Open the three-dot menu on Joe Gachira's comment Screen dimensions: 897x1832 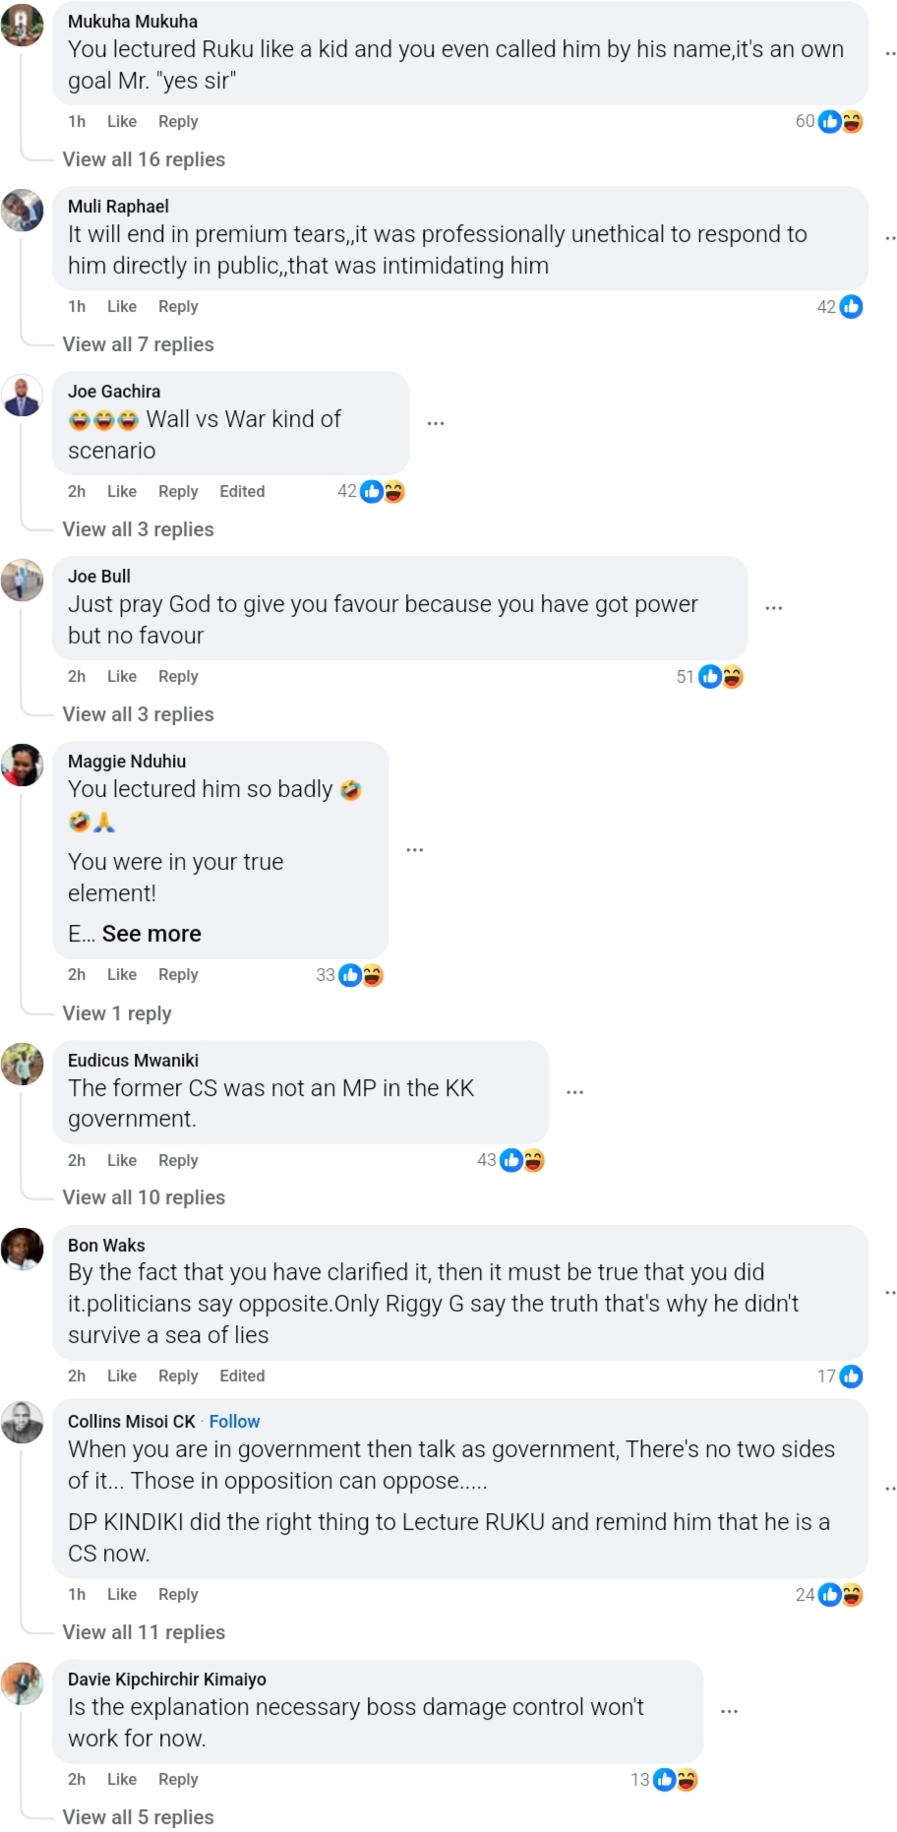(436, 423)
